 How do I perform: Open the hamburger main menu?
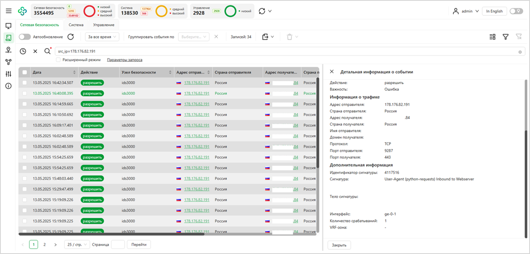(x=8, y=11)
